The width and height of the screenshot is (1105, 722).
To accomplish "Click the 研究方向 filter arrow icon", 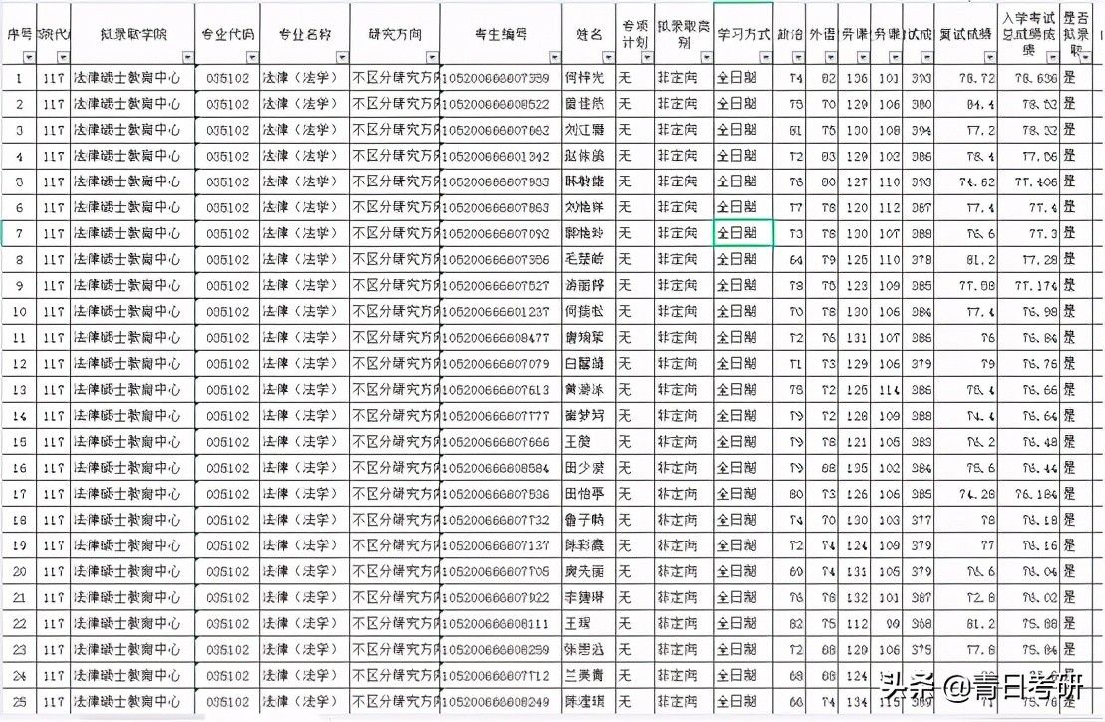I will coord(432,57).
